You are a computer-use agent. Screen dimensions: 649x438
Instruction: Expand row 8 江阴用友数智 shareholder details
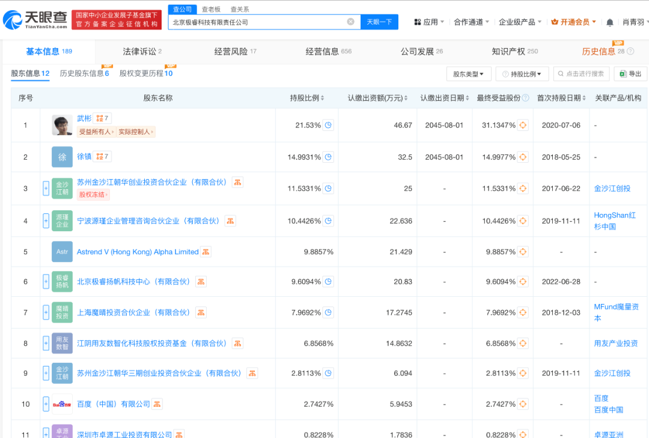[x=46, y=343]
